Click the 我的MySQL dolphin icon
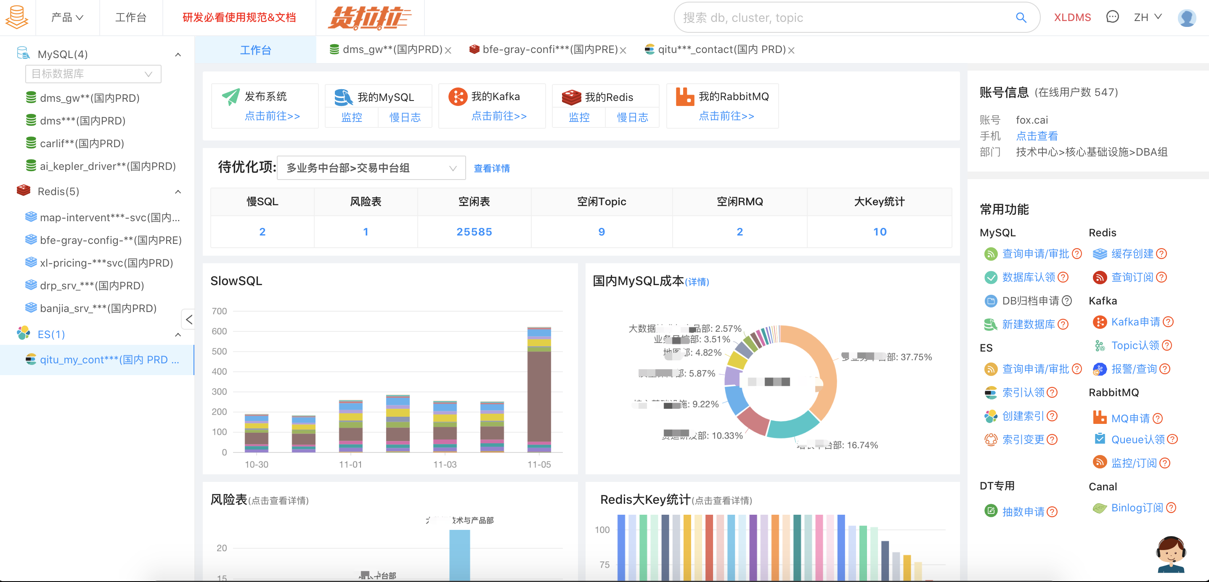The image size is (1209, 582). pyautogui.click(x=343, y=97)
